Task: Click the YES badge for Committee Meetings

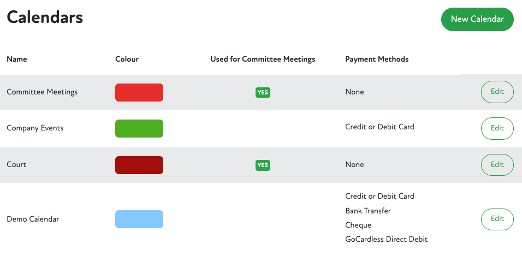Action: tap(263, 92)
